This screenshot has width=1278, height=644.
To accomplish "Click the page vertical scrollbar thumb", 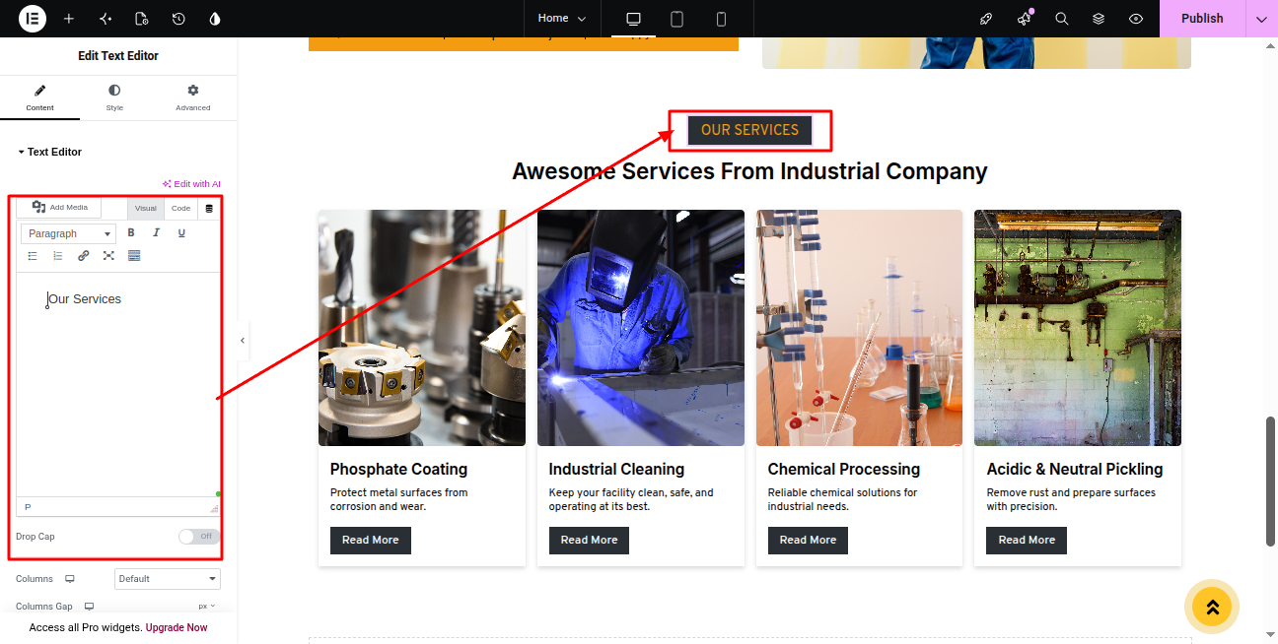I will 1271,481.
